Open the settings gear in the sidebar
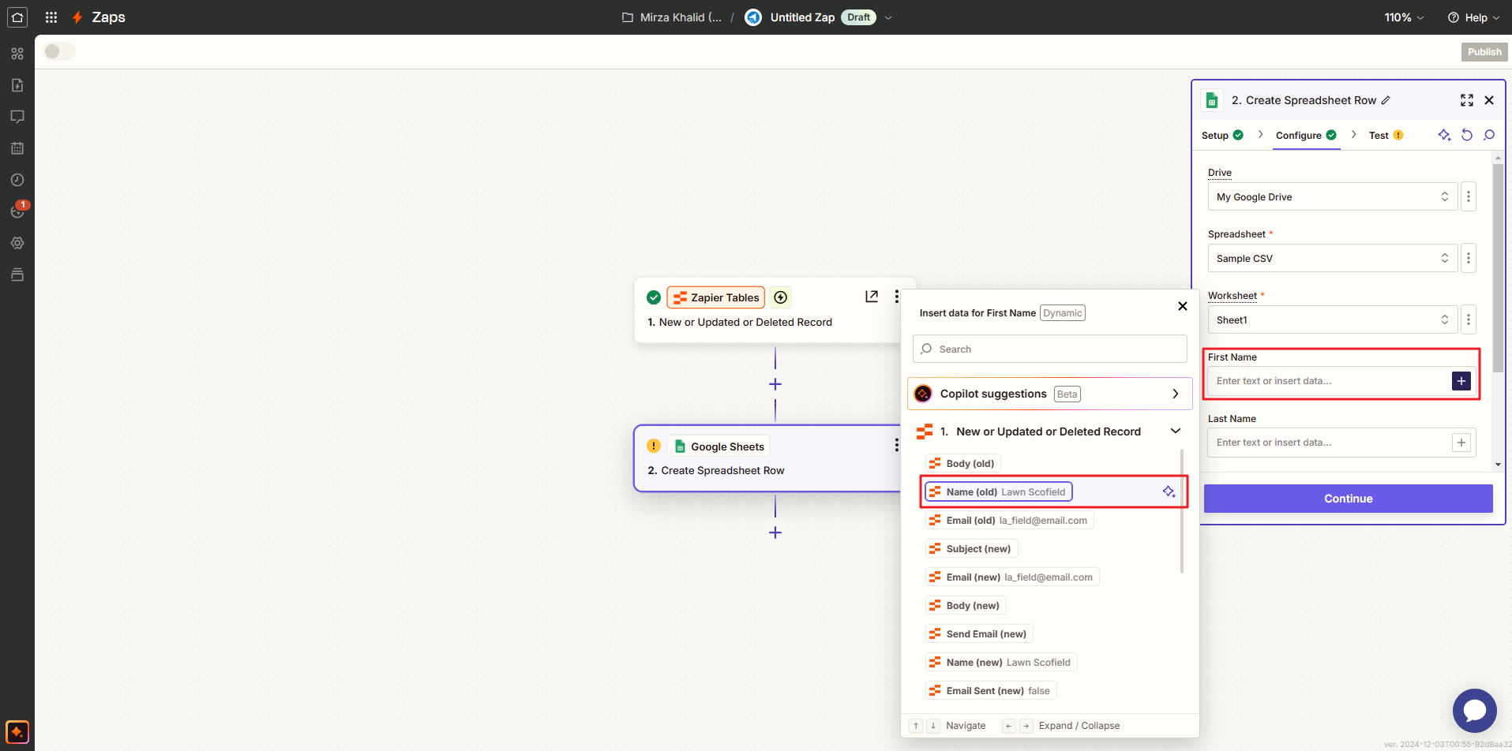Viewport: 1512px width, 751px height. click(17, 242)
